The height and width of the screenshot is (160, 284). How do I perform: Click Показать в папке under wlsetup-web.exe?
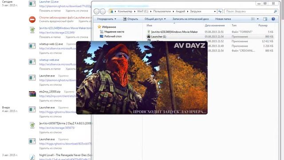tap(50, 69)
